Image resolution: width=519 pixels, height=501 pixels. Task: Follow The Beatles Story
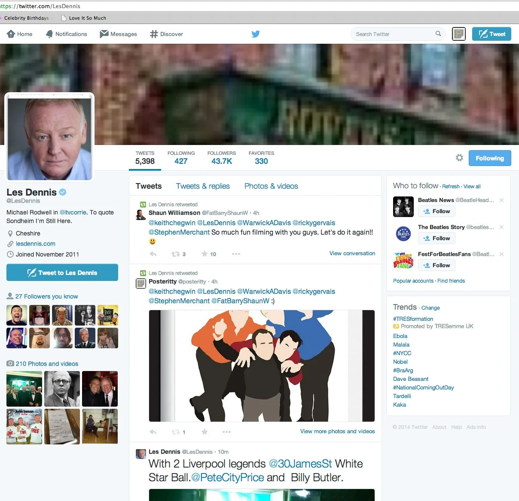[437, 238]
